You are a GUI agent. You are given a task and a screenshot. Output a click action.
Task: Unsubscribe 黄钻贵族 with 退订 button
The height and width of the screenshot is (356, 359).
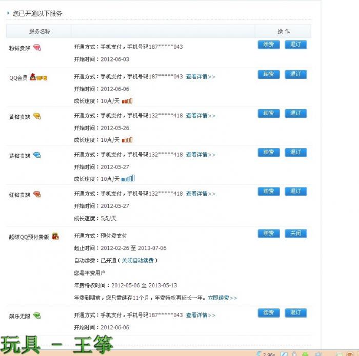tap(296, 113)
